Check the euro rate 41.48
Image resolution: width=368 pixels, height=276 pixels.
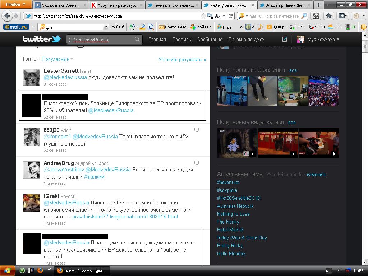(x=316, y=27)
